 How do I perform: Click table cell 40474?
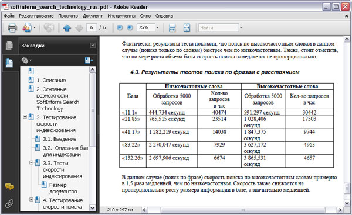coord(219,112)
